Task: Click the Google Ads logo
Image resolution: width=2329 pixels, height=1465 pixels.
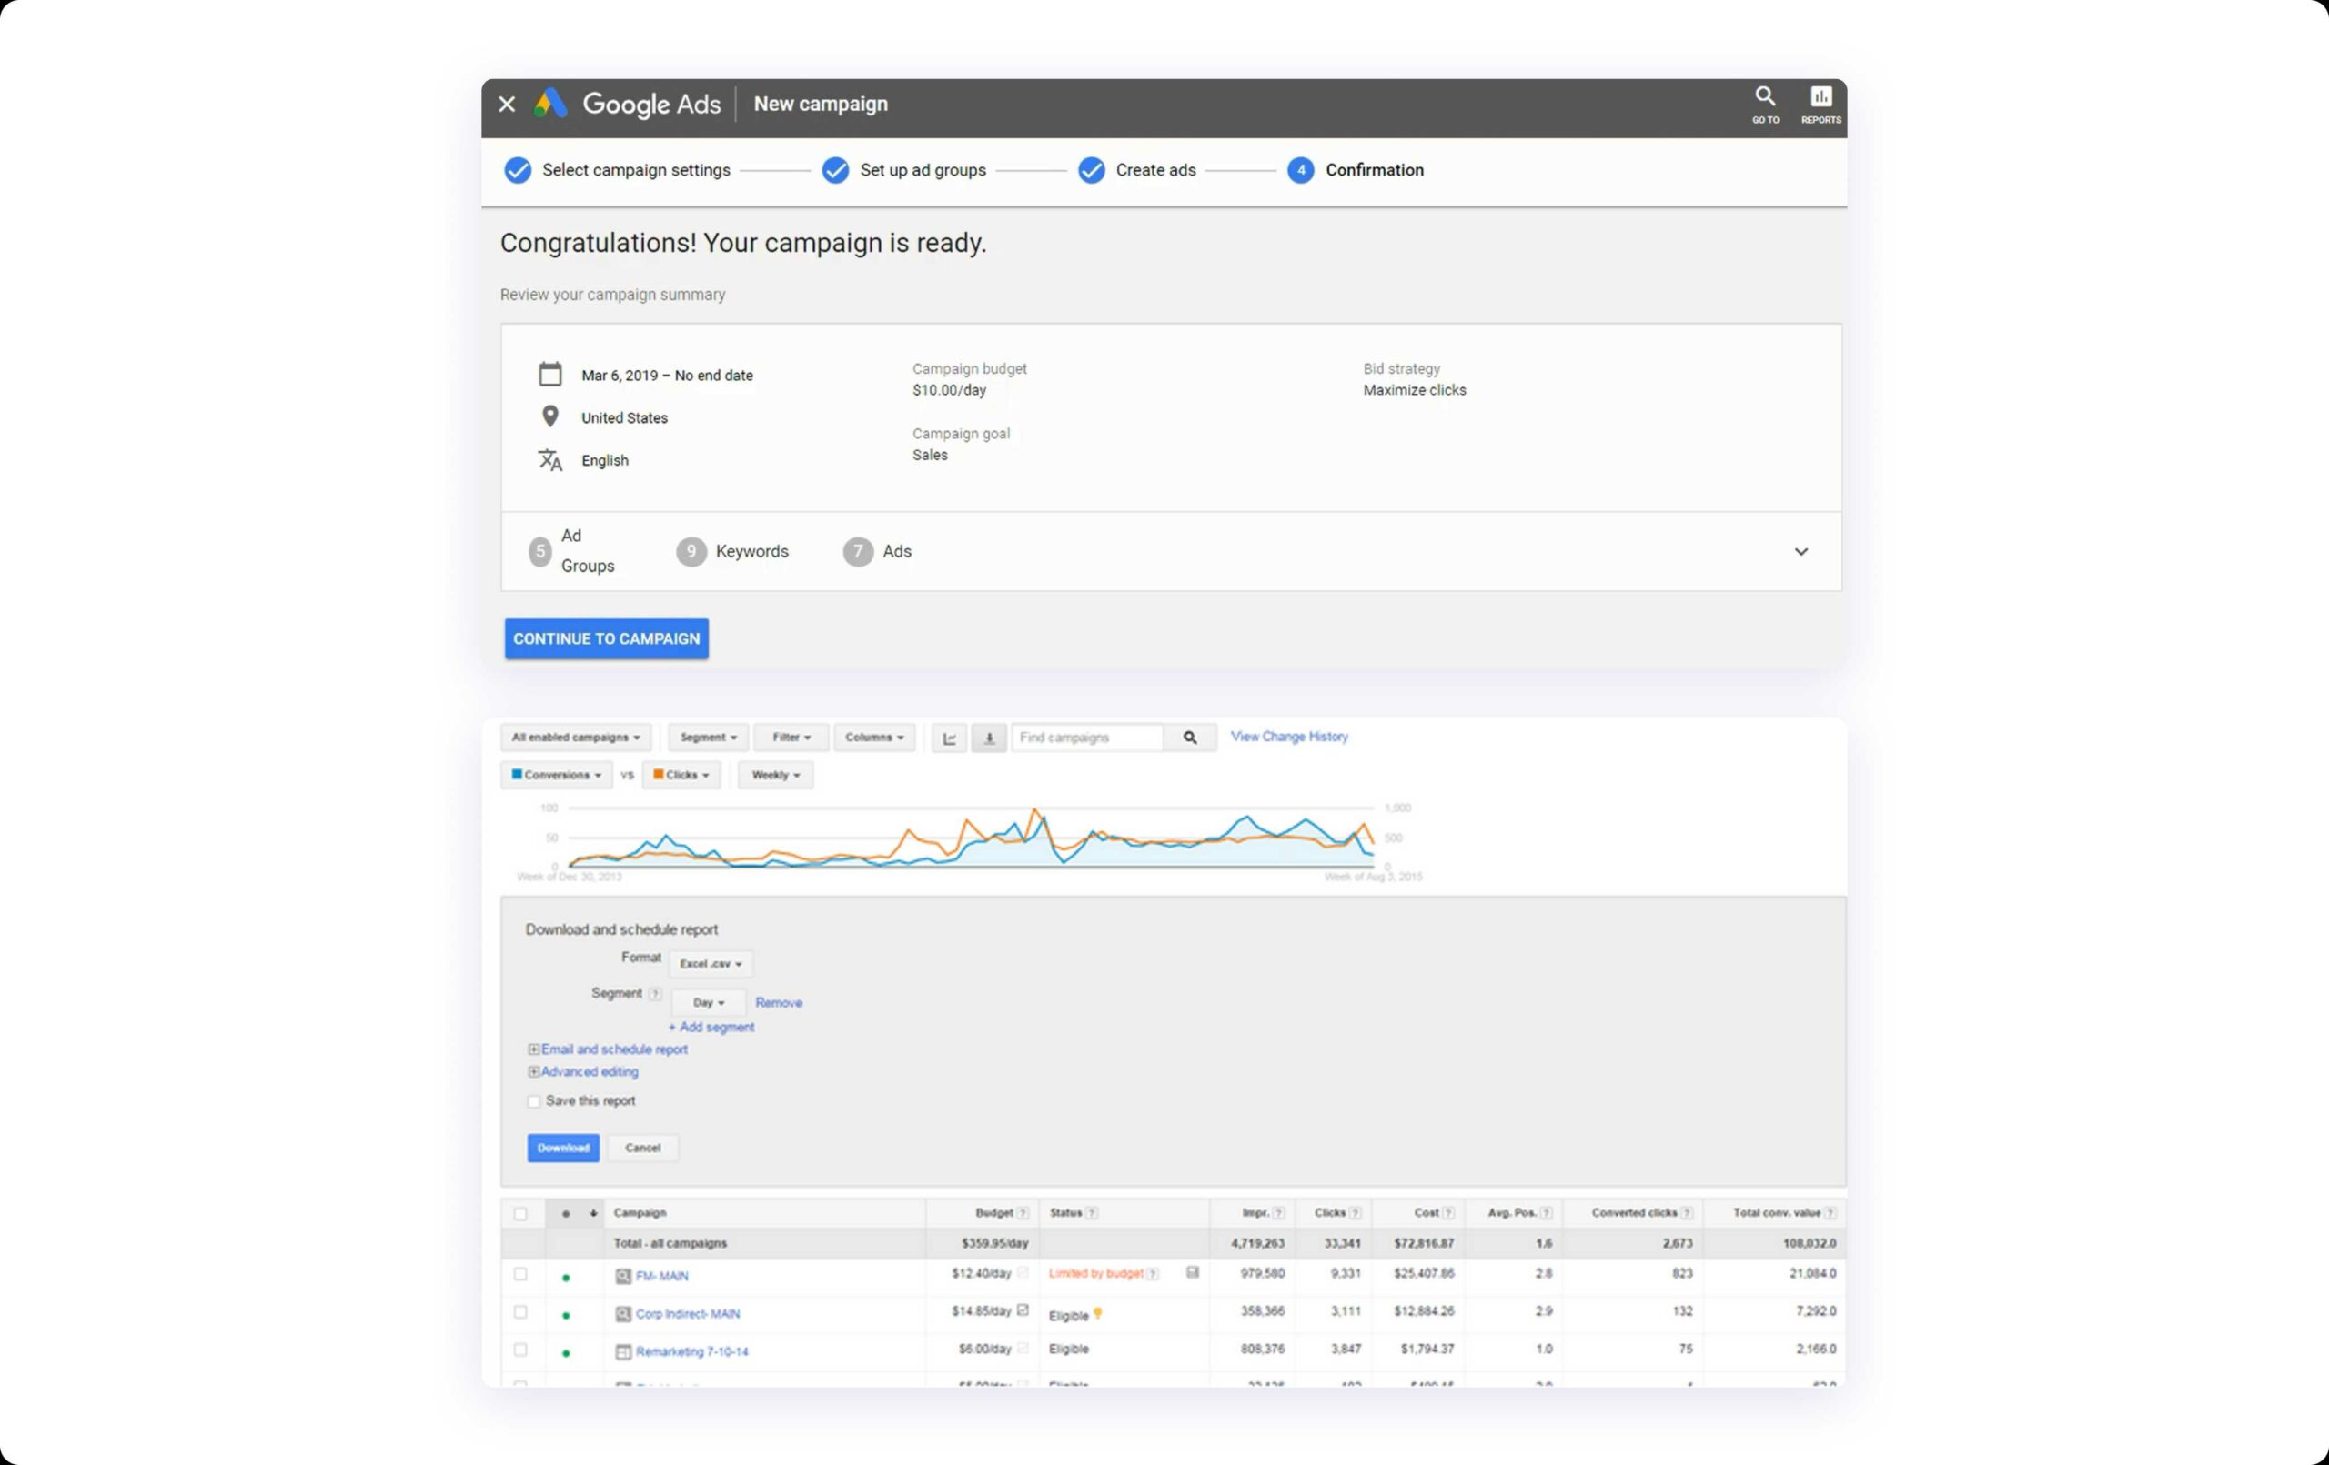Action: coord(551,104)
